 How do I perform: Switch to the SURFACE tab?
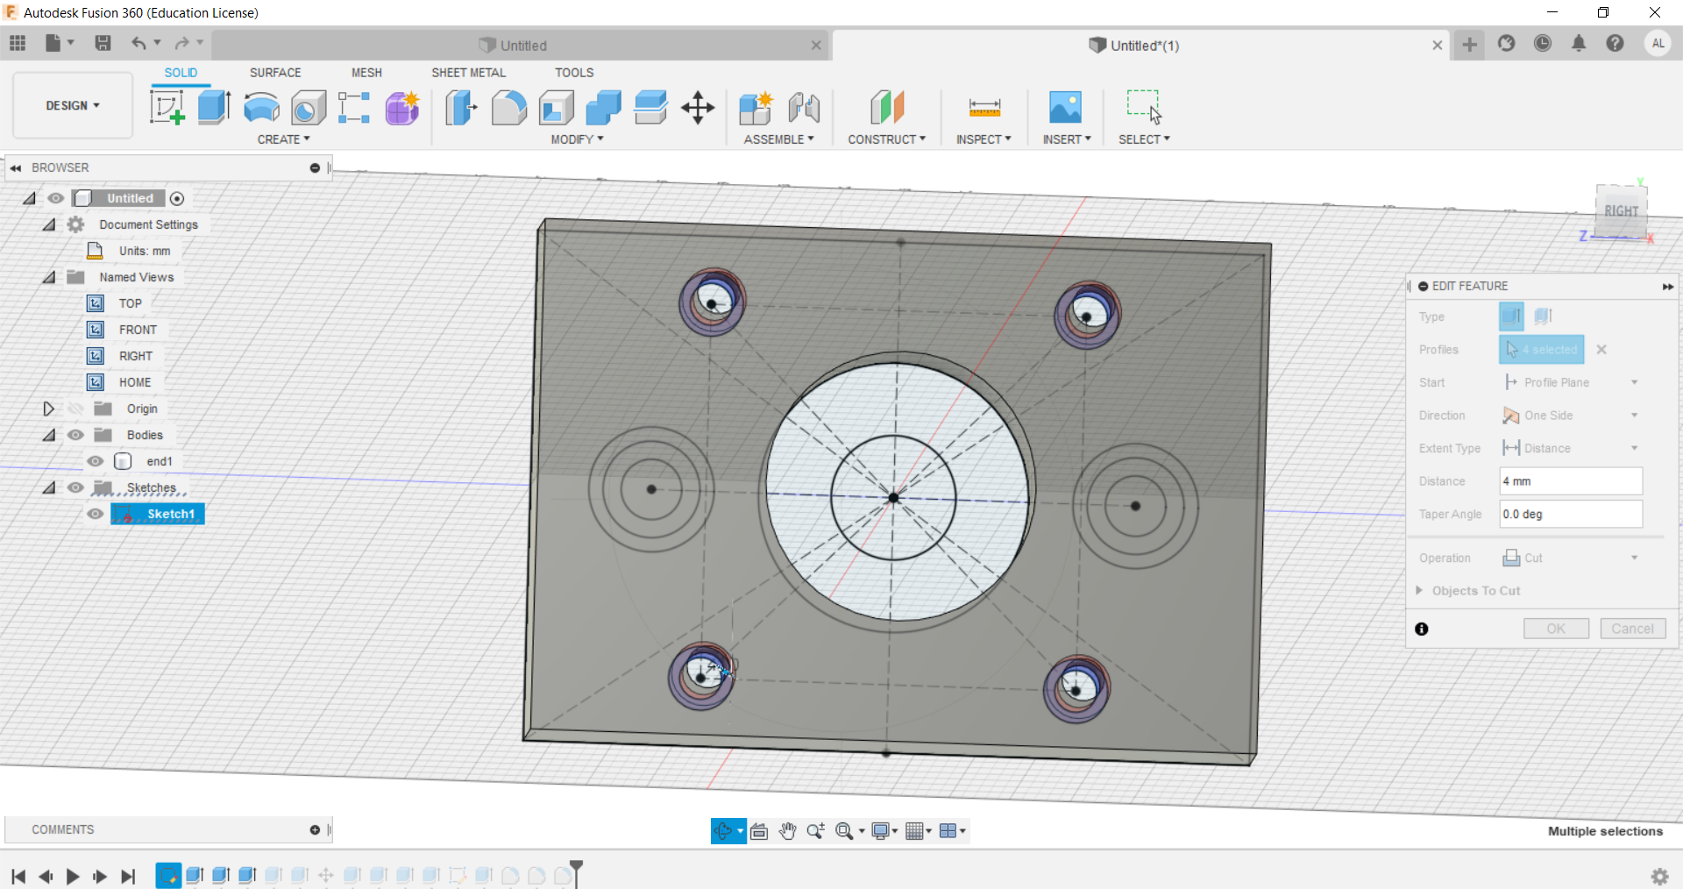[x=274, y=73]
